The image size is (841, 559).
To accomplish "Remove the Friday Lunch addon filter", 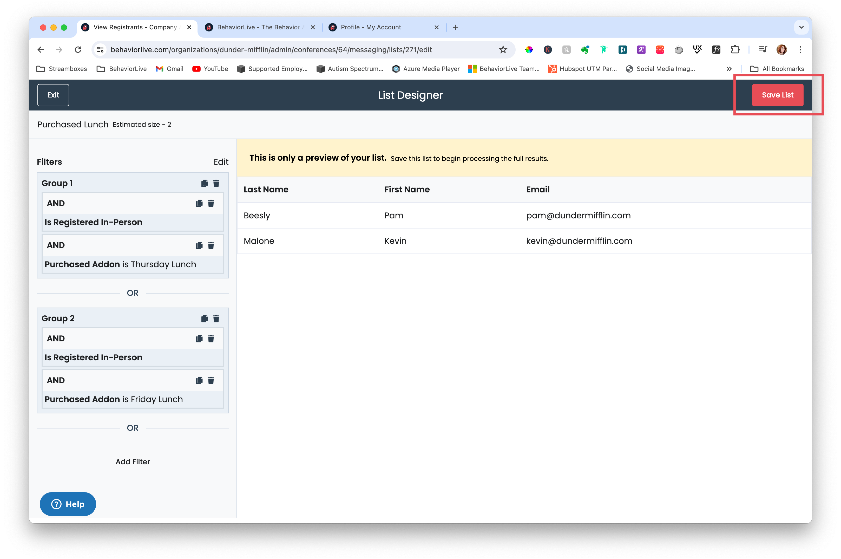I will click(x=211, y=380).
